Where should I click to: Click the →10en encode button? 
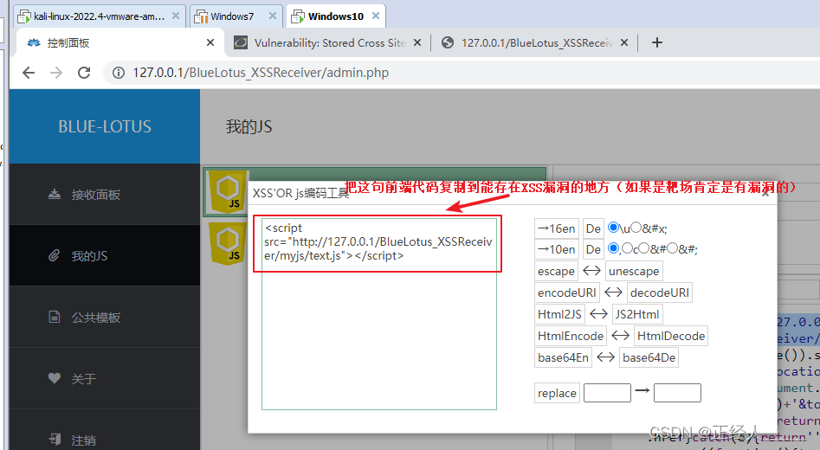pyautogui.click(x=557, y=249)
